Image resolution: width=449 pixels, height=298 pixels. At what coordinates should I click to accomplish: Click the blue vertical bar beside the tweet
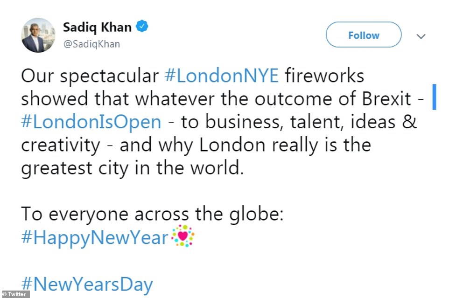coord(434,97)
